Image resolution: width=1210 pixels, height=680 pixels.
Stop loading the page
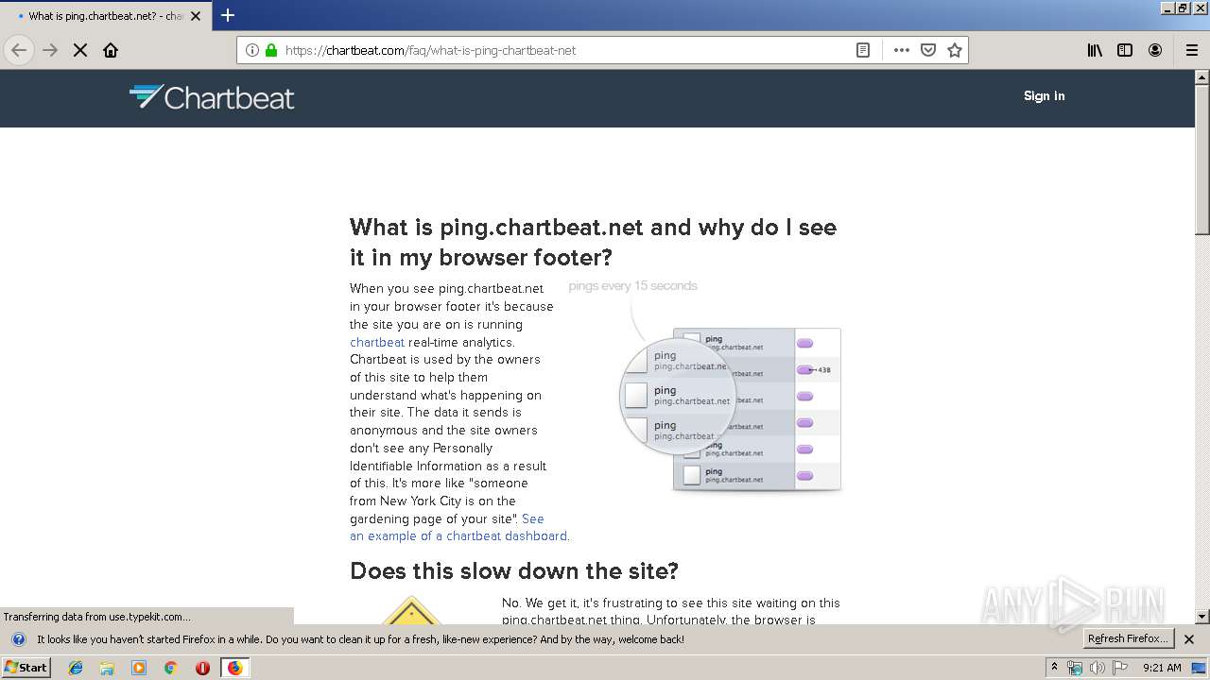click(80, 50)
